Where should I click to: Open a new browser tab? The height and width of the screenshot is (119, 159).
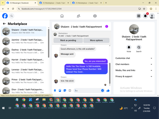(106, 3)
